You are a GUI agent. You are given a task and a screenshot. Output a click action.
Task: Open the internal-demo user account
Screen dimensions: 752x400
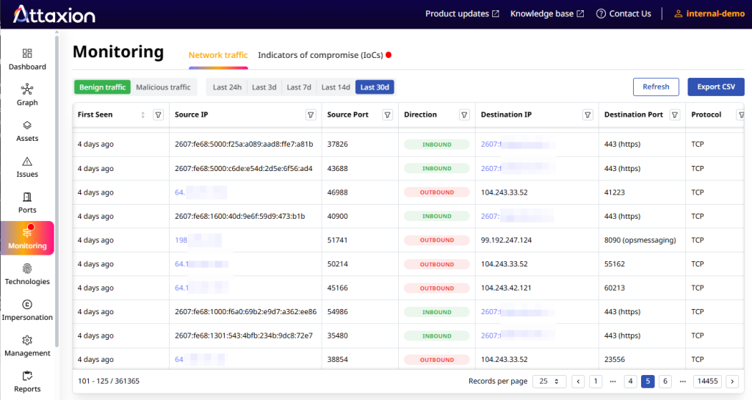click(x=709, y=14)
